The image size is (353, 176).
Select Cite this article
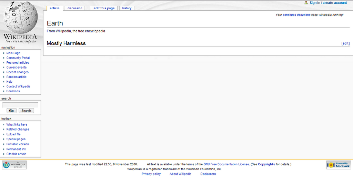[16, 154]
